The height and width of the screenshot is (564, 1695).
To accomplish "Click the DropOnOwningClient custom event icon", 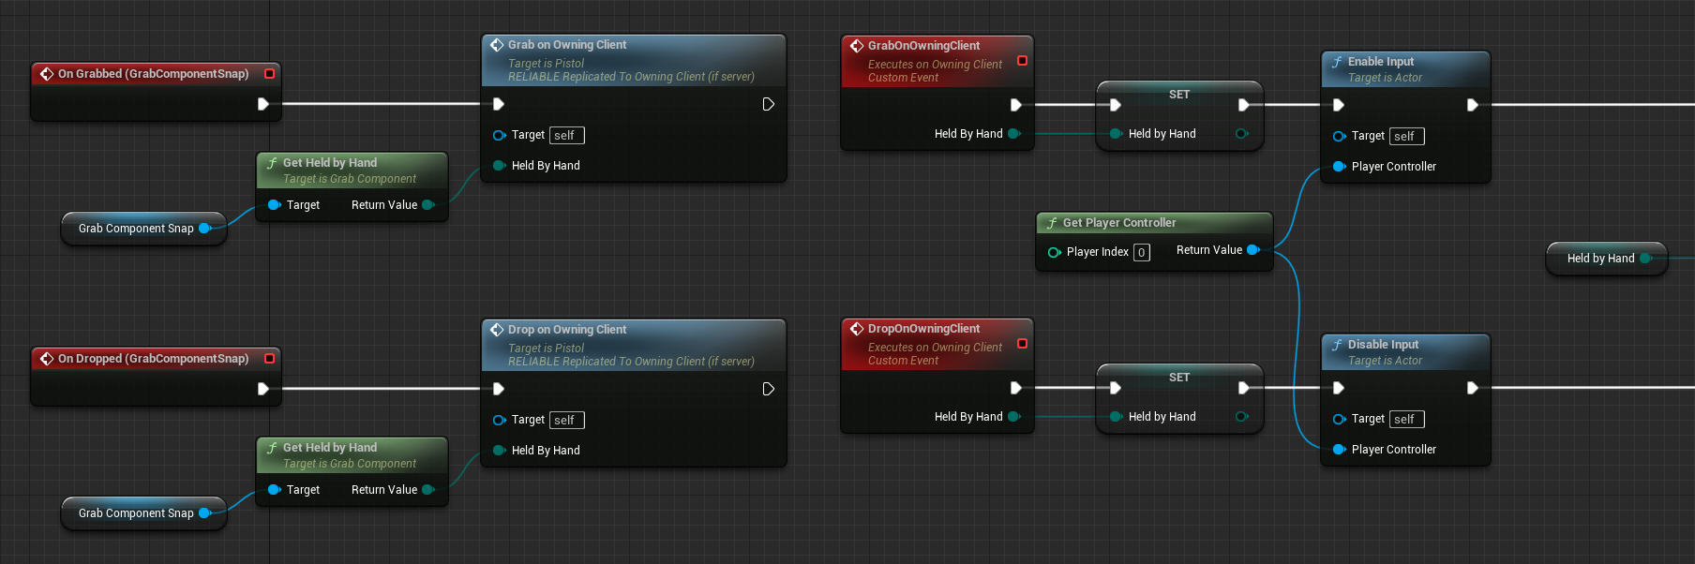I will click(x=857, y=328).
